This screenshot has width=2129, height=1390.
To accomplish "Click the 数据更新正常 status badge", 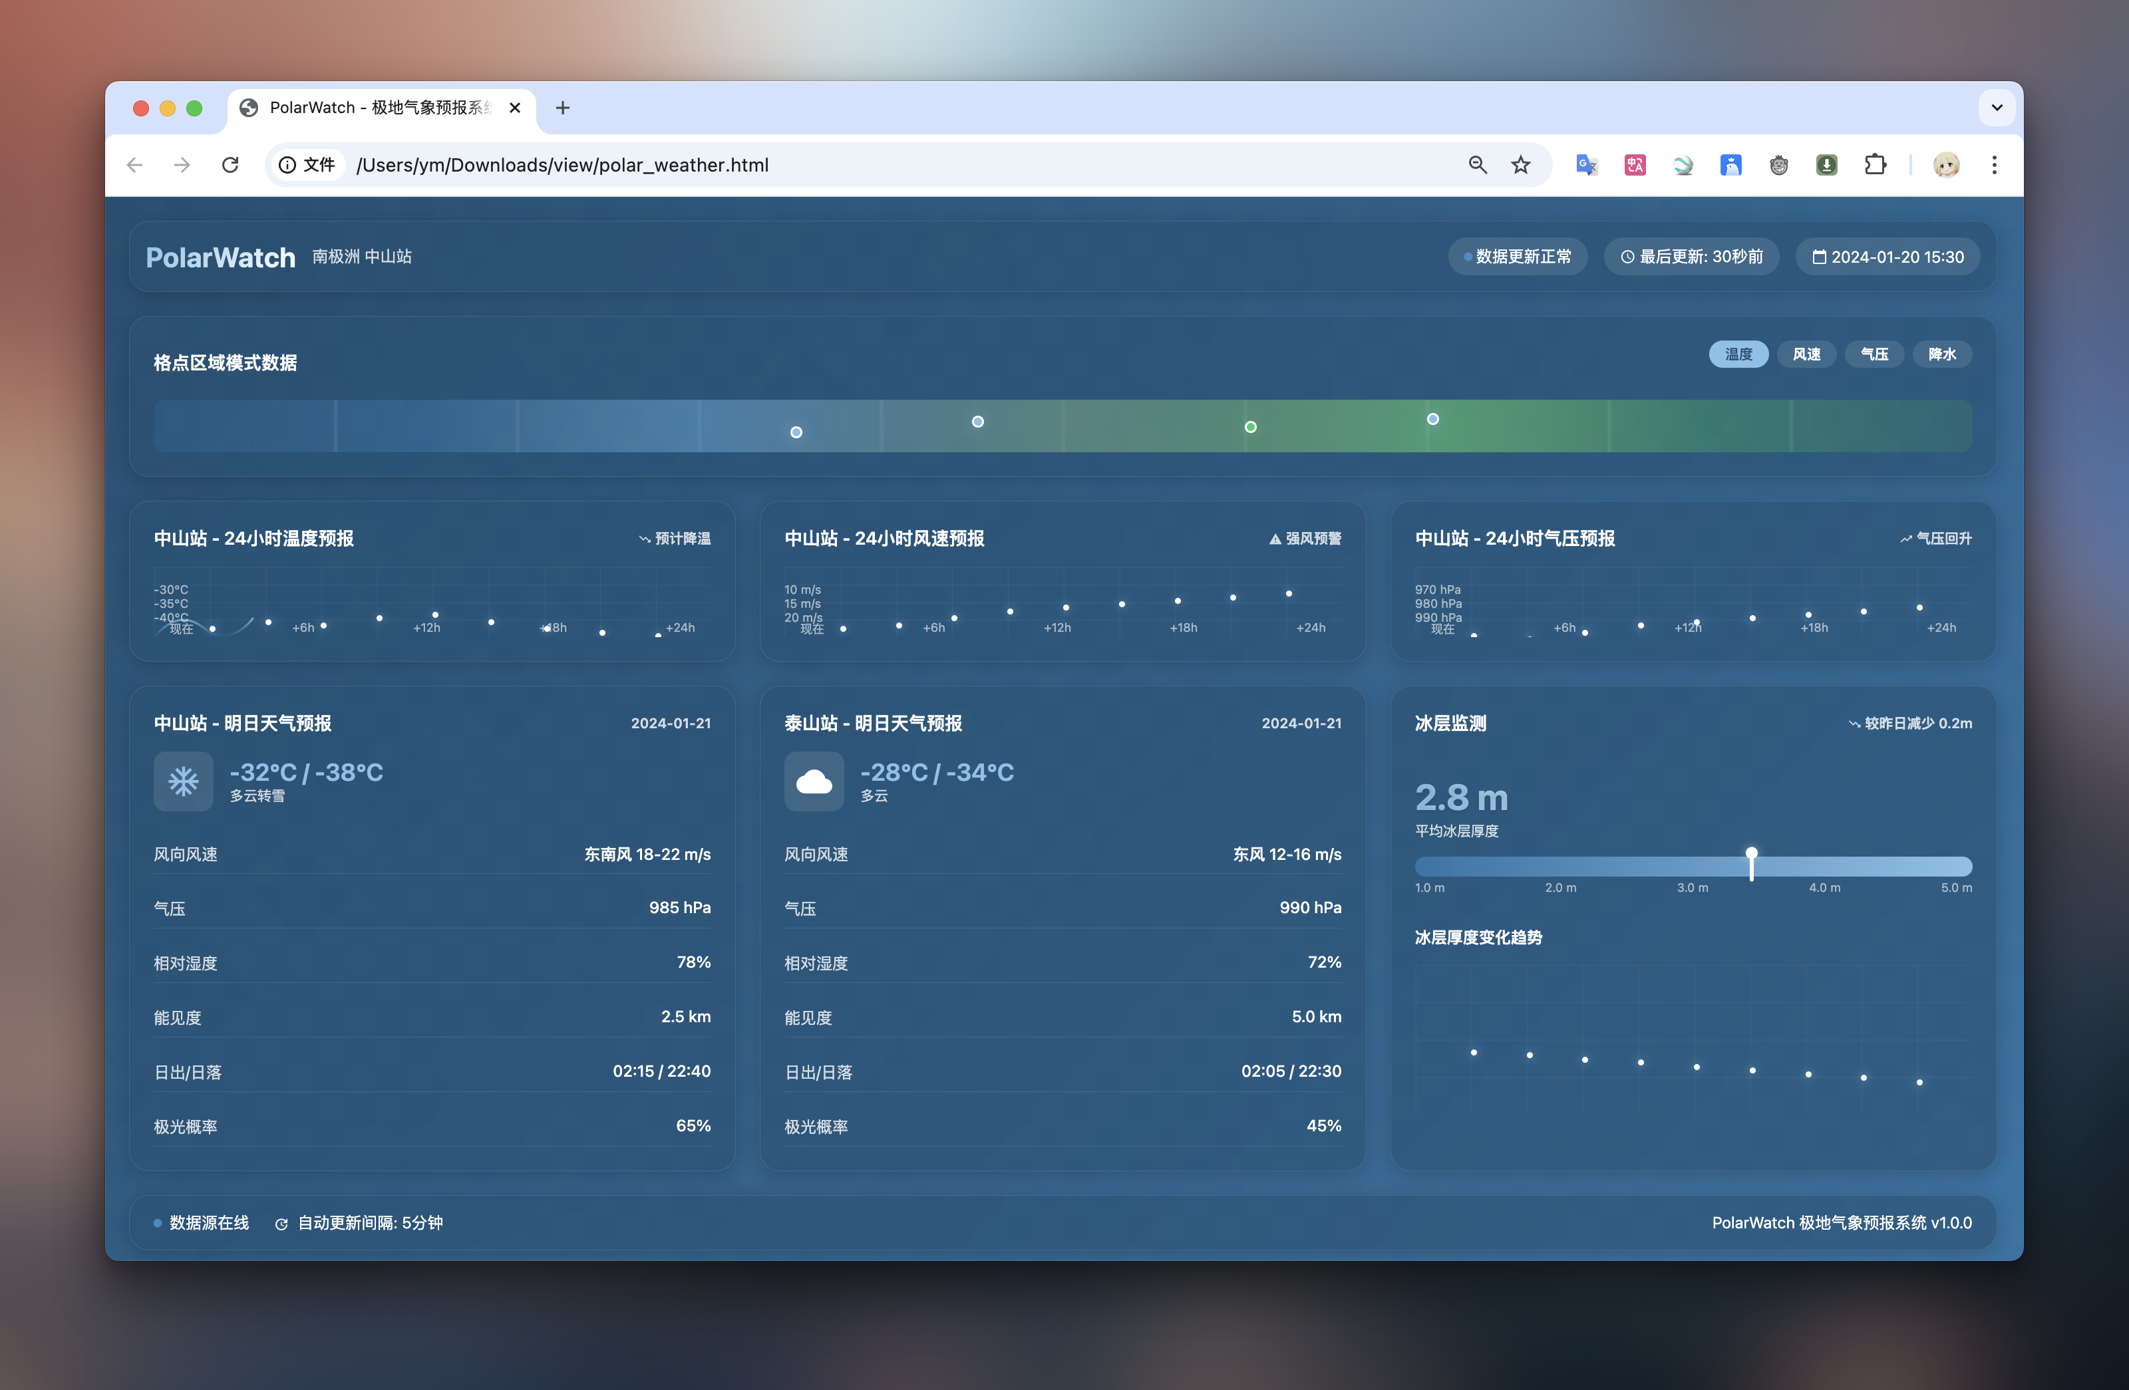I will pos(1517,257).
